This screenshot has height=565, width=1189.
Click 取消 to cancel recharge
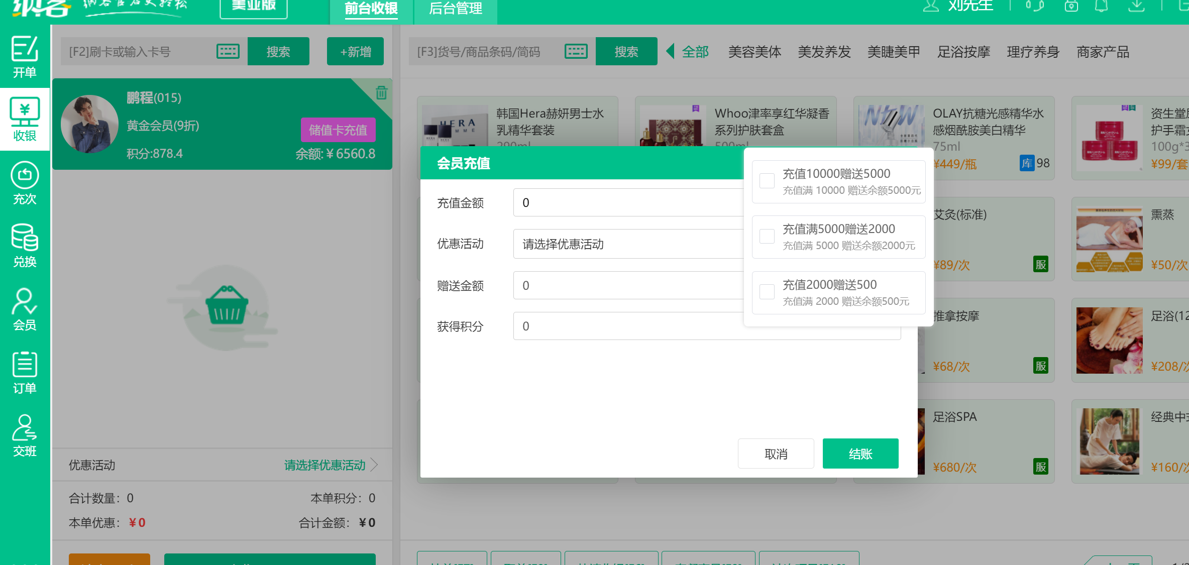click(x=776, y=454)
